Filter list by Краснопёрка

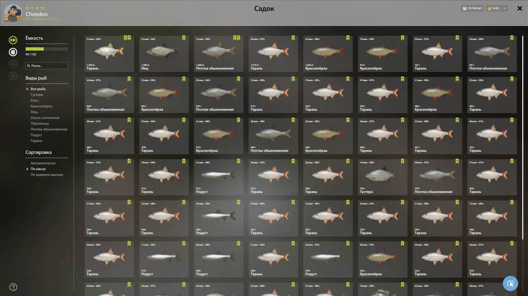click(x=41, y=106)
